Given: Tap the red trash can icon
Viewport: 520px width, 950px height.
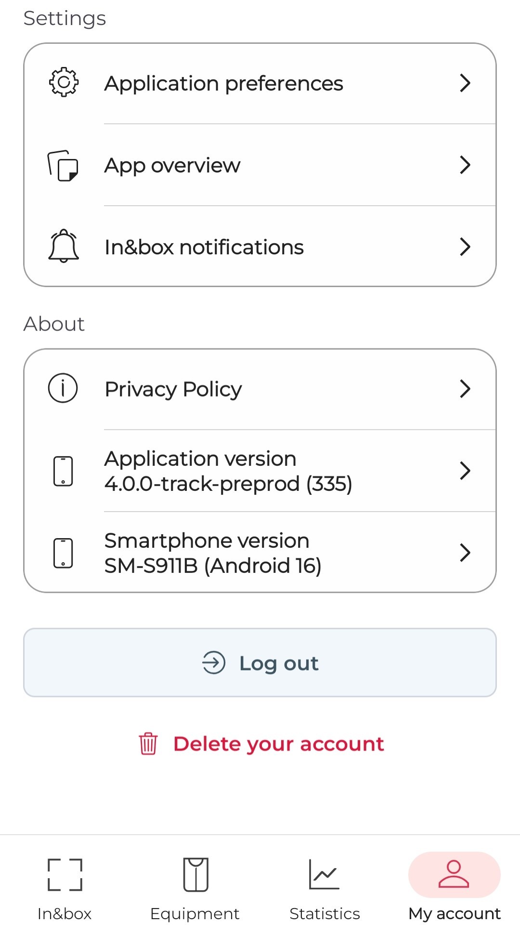Looking at the screenshot, I should pos(148,743).
